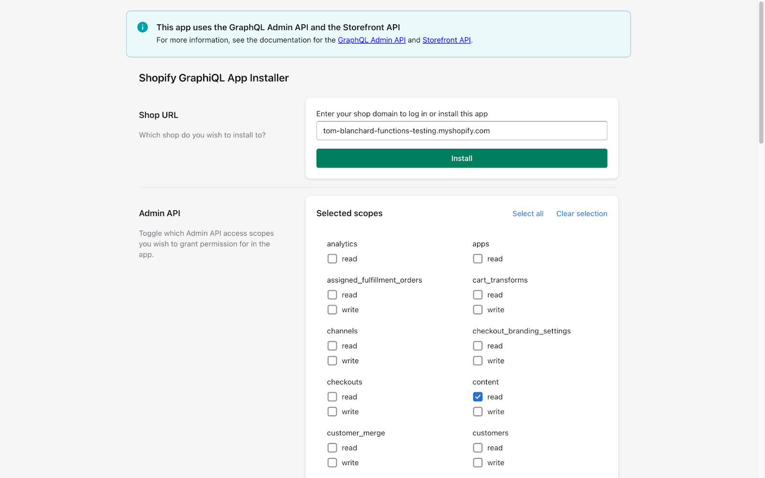Screen dimensions: 765x478
Task: Click the 'Shopify GraphiQL App Installer' heading
Action: pos(214,78)
